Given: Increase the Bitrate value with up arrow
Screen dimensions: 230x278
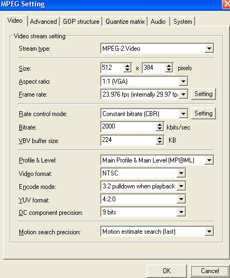Looking at the screenshot, I should [159, 124].
